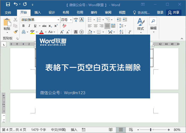
Task: Clear all formatting with eraser icon
Action: (64, 26)
